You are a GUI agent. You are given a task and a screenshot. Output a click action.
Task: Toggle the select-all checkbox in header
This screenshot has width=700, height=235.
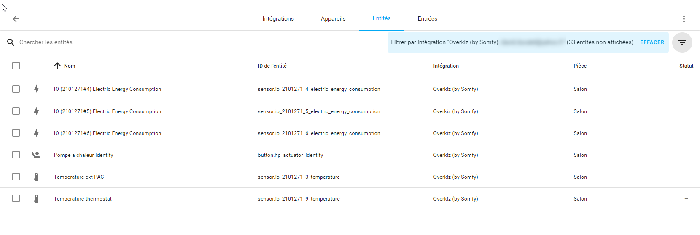tap(16, 66)
